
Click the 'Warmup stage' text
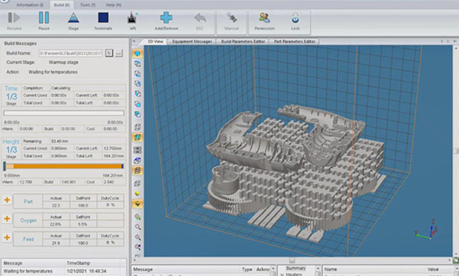(64, 62)
